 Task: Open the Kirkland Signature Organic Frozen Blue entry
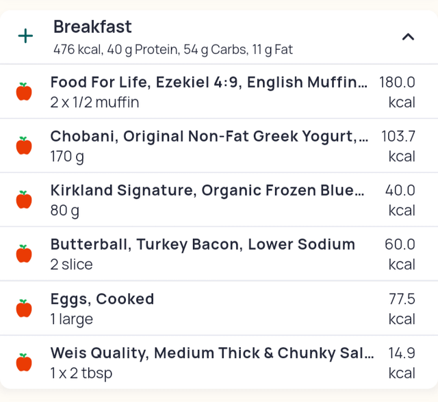tap(219, 200)
